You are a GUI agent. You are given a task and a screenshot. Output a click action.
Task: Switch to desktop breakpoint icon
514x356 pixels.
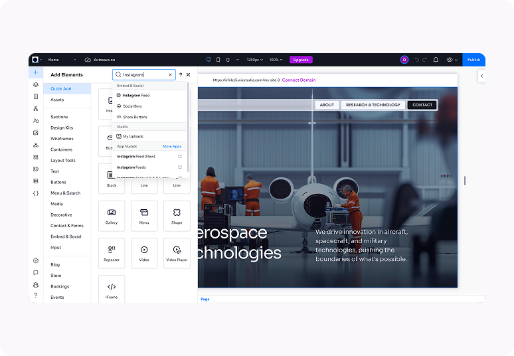(209, 60)
